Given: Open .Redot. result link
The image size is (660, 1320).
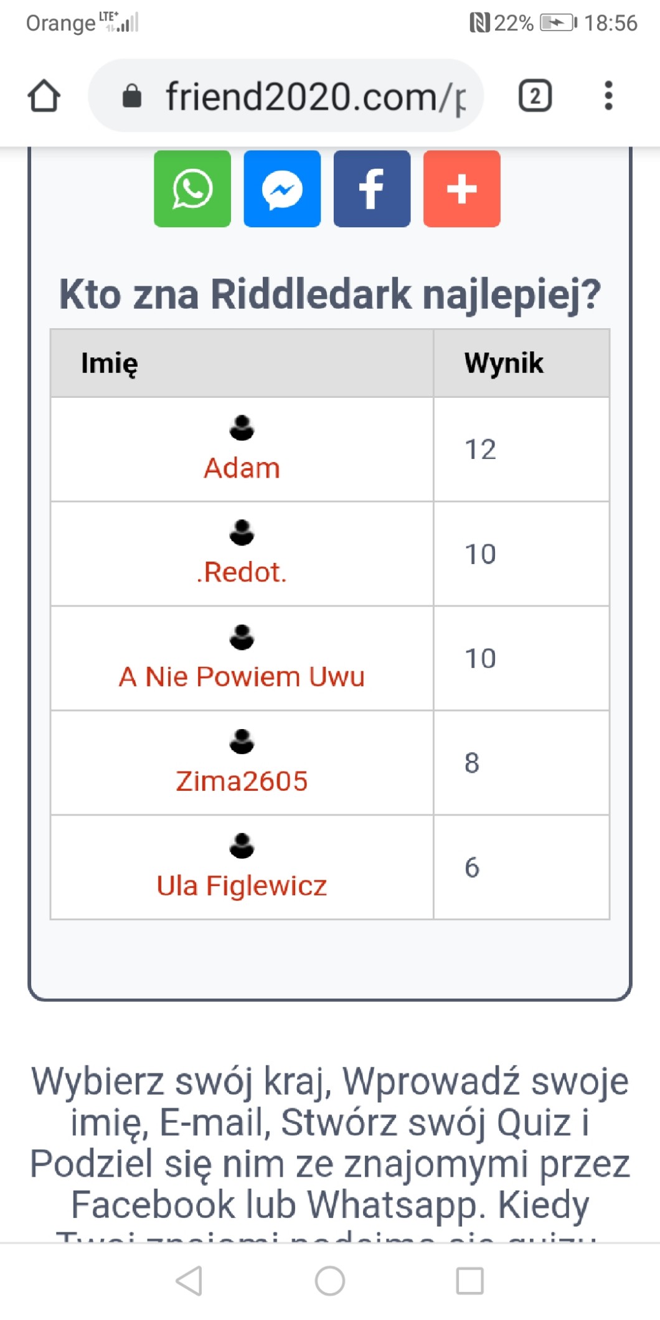Looking at the screenshot, I should click(x=242, y=572).
